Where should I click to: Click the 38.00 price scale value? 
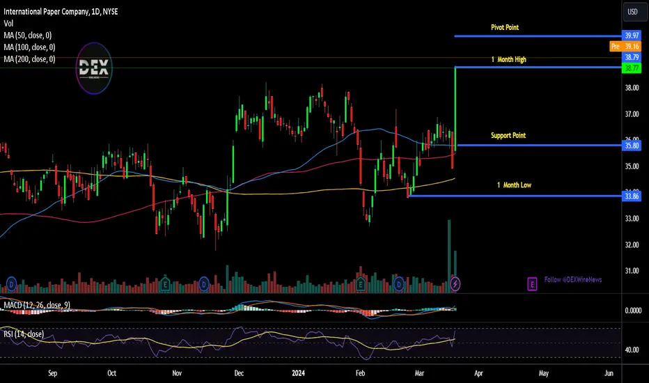(632, 88)
